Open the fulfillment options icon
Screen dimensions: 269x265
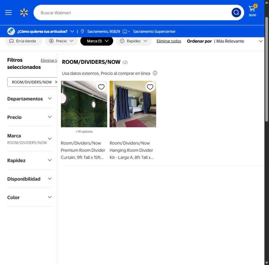(11, 31)
